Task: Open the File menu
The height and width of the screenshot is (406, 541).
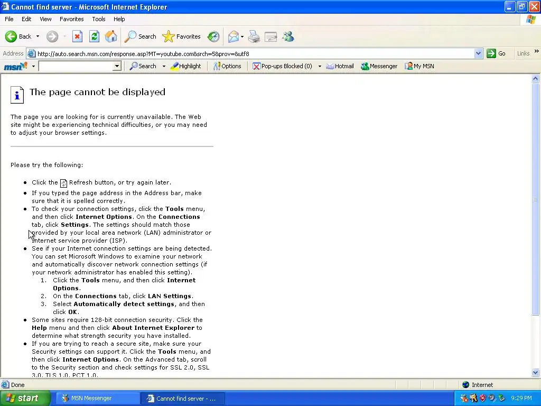Action: click(9, 19)
